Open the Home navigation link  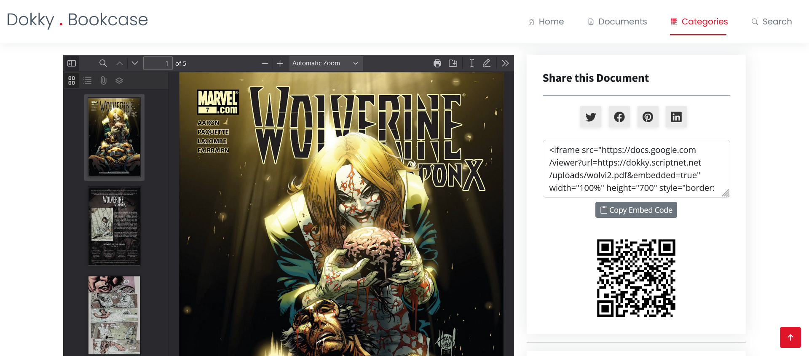pyautogui.click(x=546, y=21)
